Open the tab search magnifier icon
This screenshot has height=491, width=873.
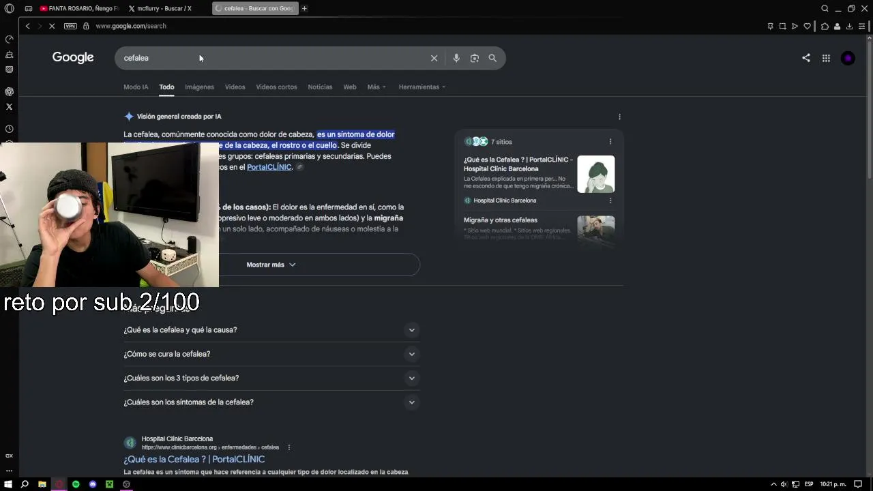825,8
